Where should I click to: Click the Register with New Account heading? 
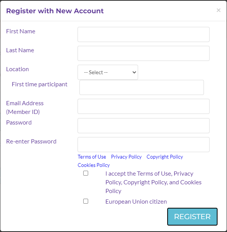(55, 11)
